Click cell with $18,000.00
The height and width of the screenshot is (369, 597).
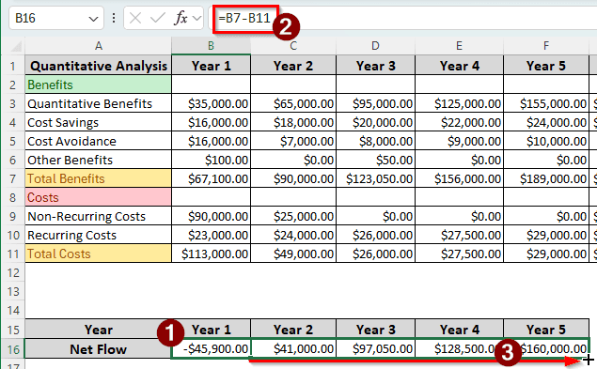(x=293, y=122)
